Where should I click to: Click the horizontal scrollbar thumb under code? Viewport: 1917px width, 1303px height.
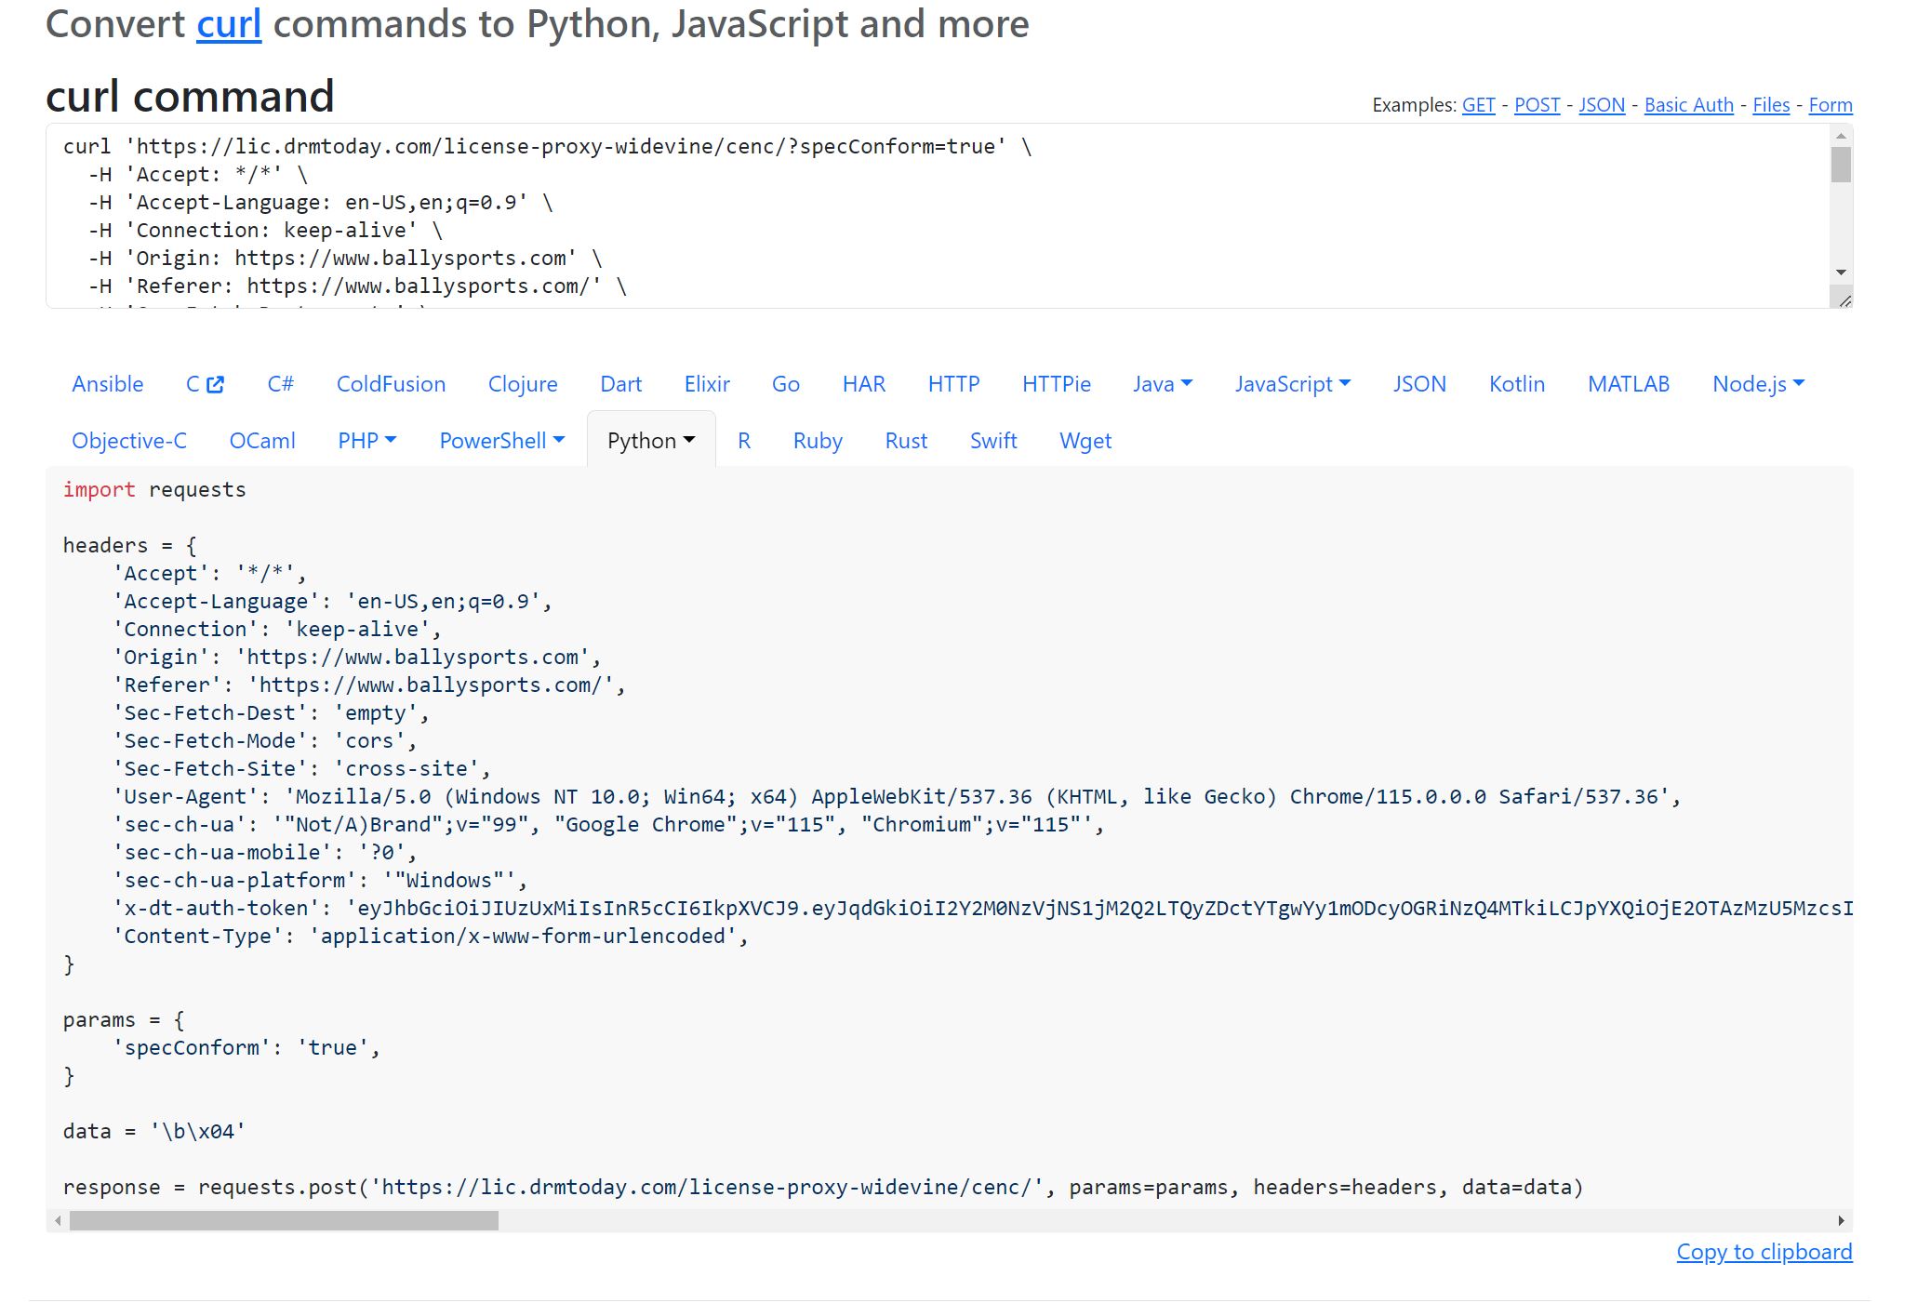pyautogui.click(x=284, y=1220)
